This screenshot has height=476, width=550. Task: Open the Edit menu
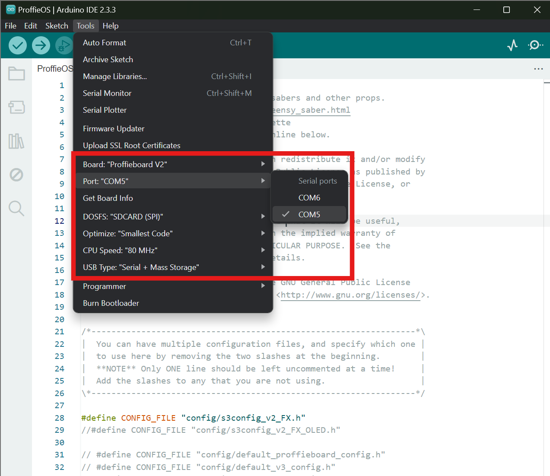[x=31, y=26]
